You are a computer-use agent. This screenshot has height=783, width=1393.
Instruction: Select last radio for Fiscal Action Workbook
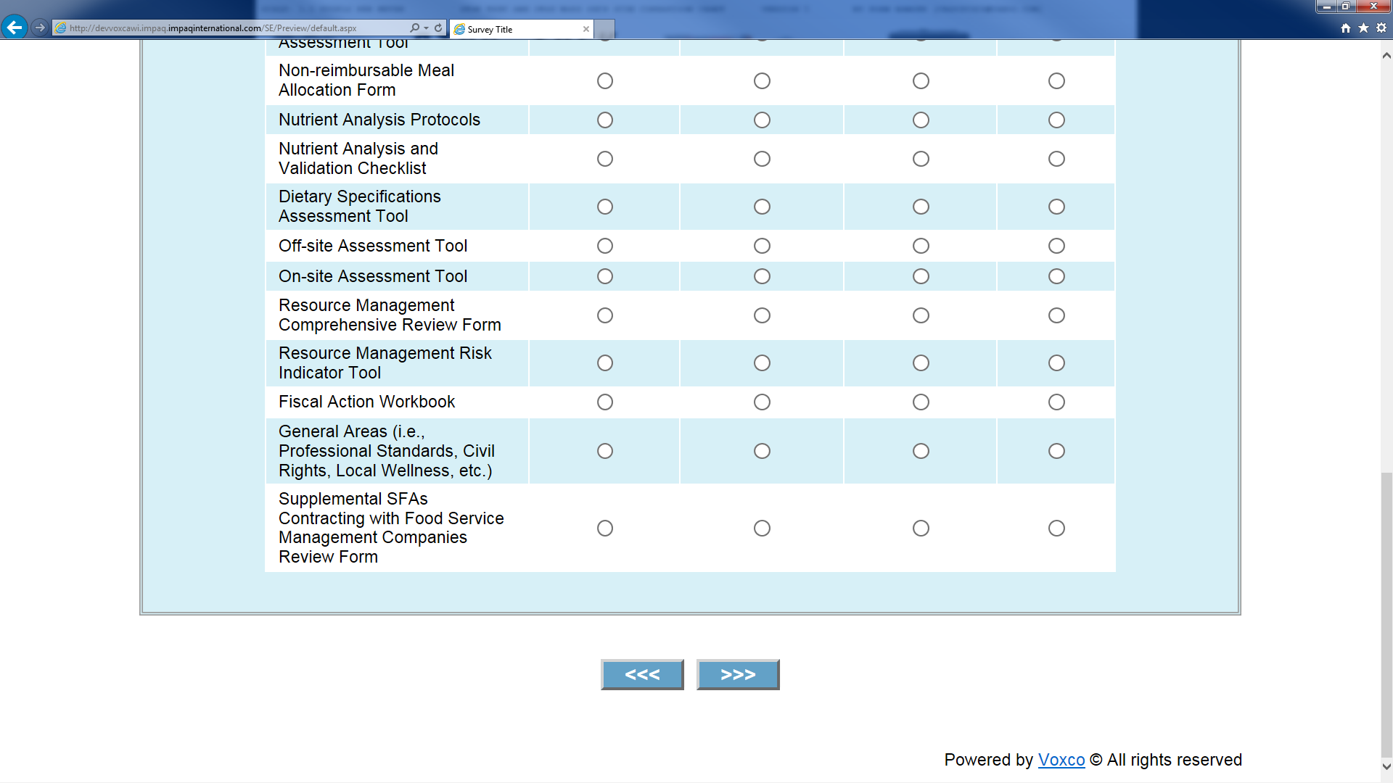pos(1056,402)
